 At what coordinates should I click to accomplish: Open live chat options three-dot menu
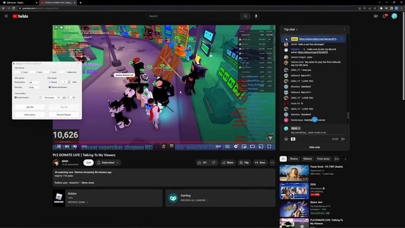(x=344, y=30)
